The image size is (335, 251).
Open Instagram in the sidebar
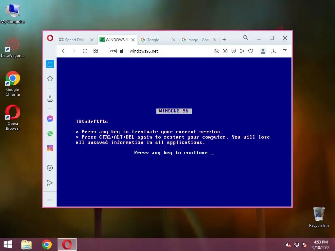pos(50,148)
